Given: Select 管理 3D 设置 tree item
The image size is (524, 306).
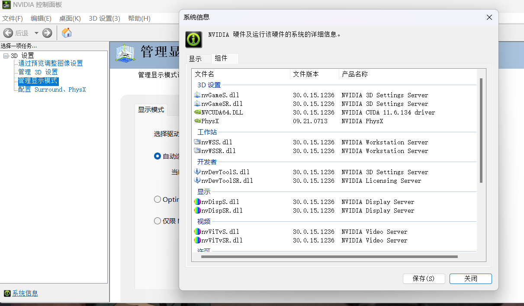Looking at the screenshot, I should (38, 72).
